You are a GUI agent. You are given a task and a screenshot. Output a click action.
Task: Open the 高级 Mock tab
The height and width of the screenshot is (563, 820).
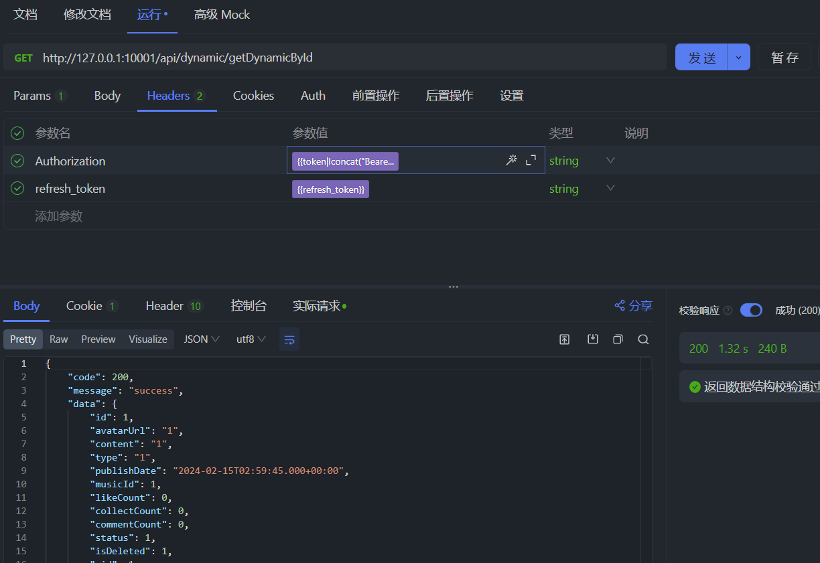222,14
